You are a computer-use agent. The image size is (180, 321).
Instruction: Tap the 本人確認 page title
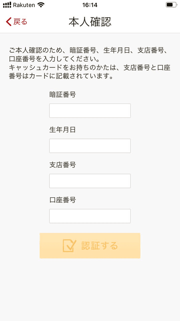[x=90, y=22]
